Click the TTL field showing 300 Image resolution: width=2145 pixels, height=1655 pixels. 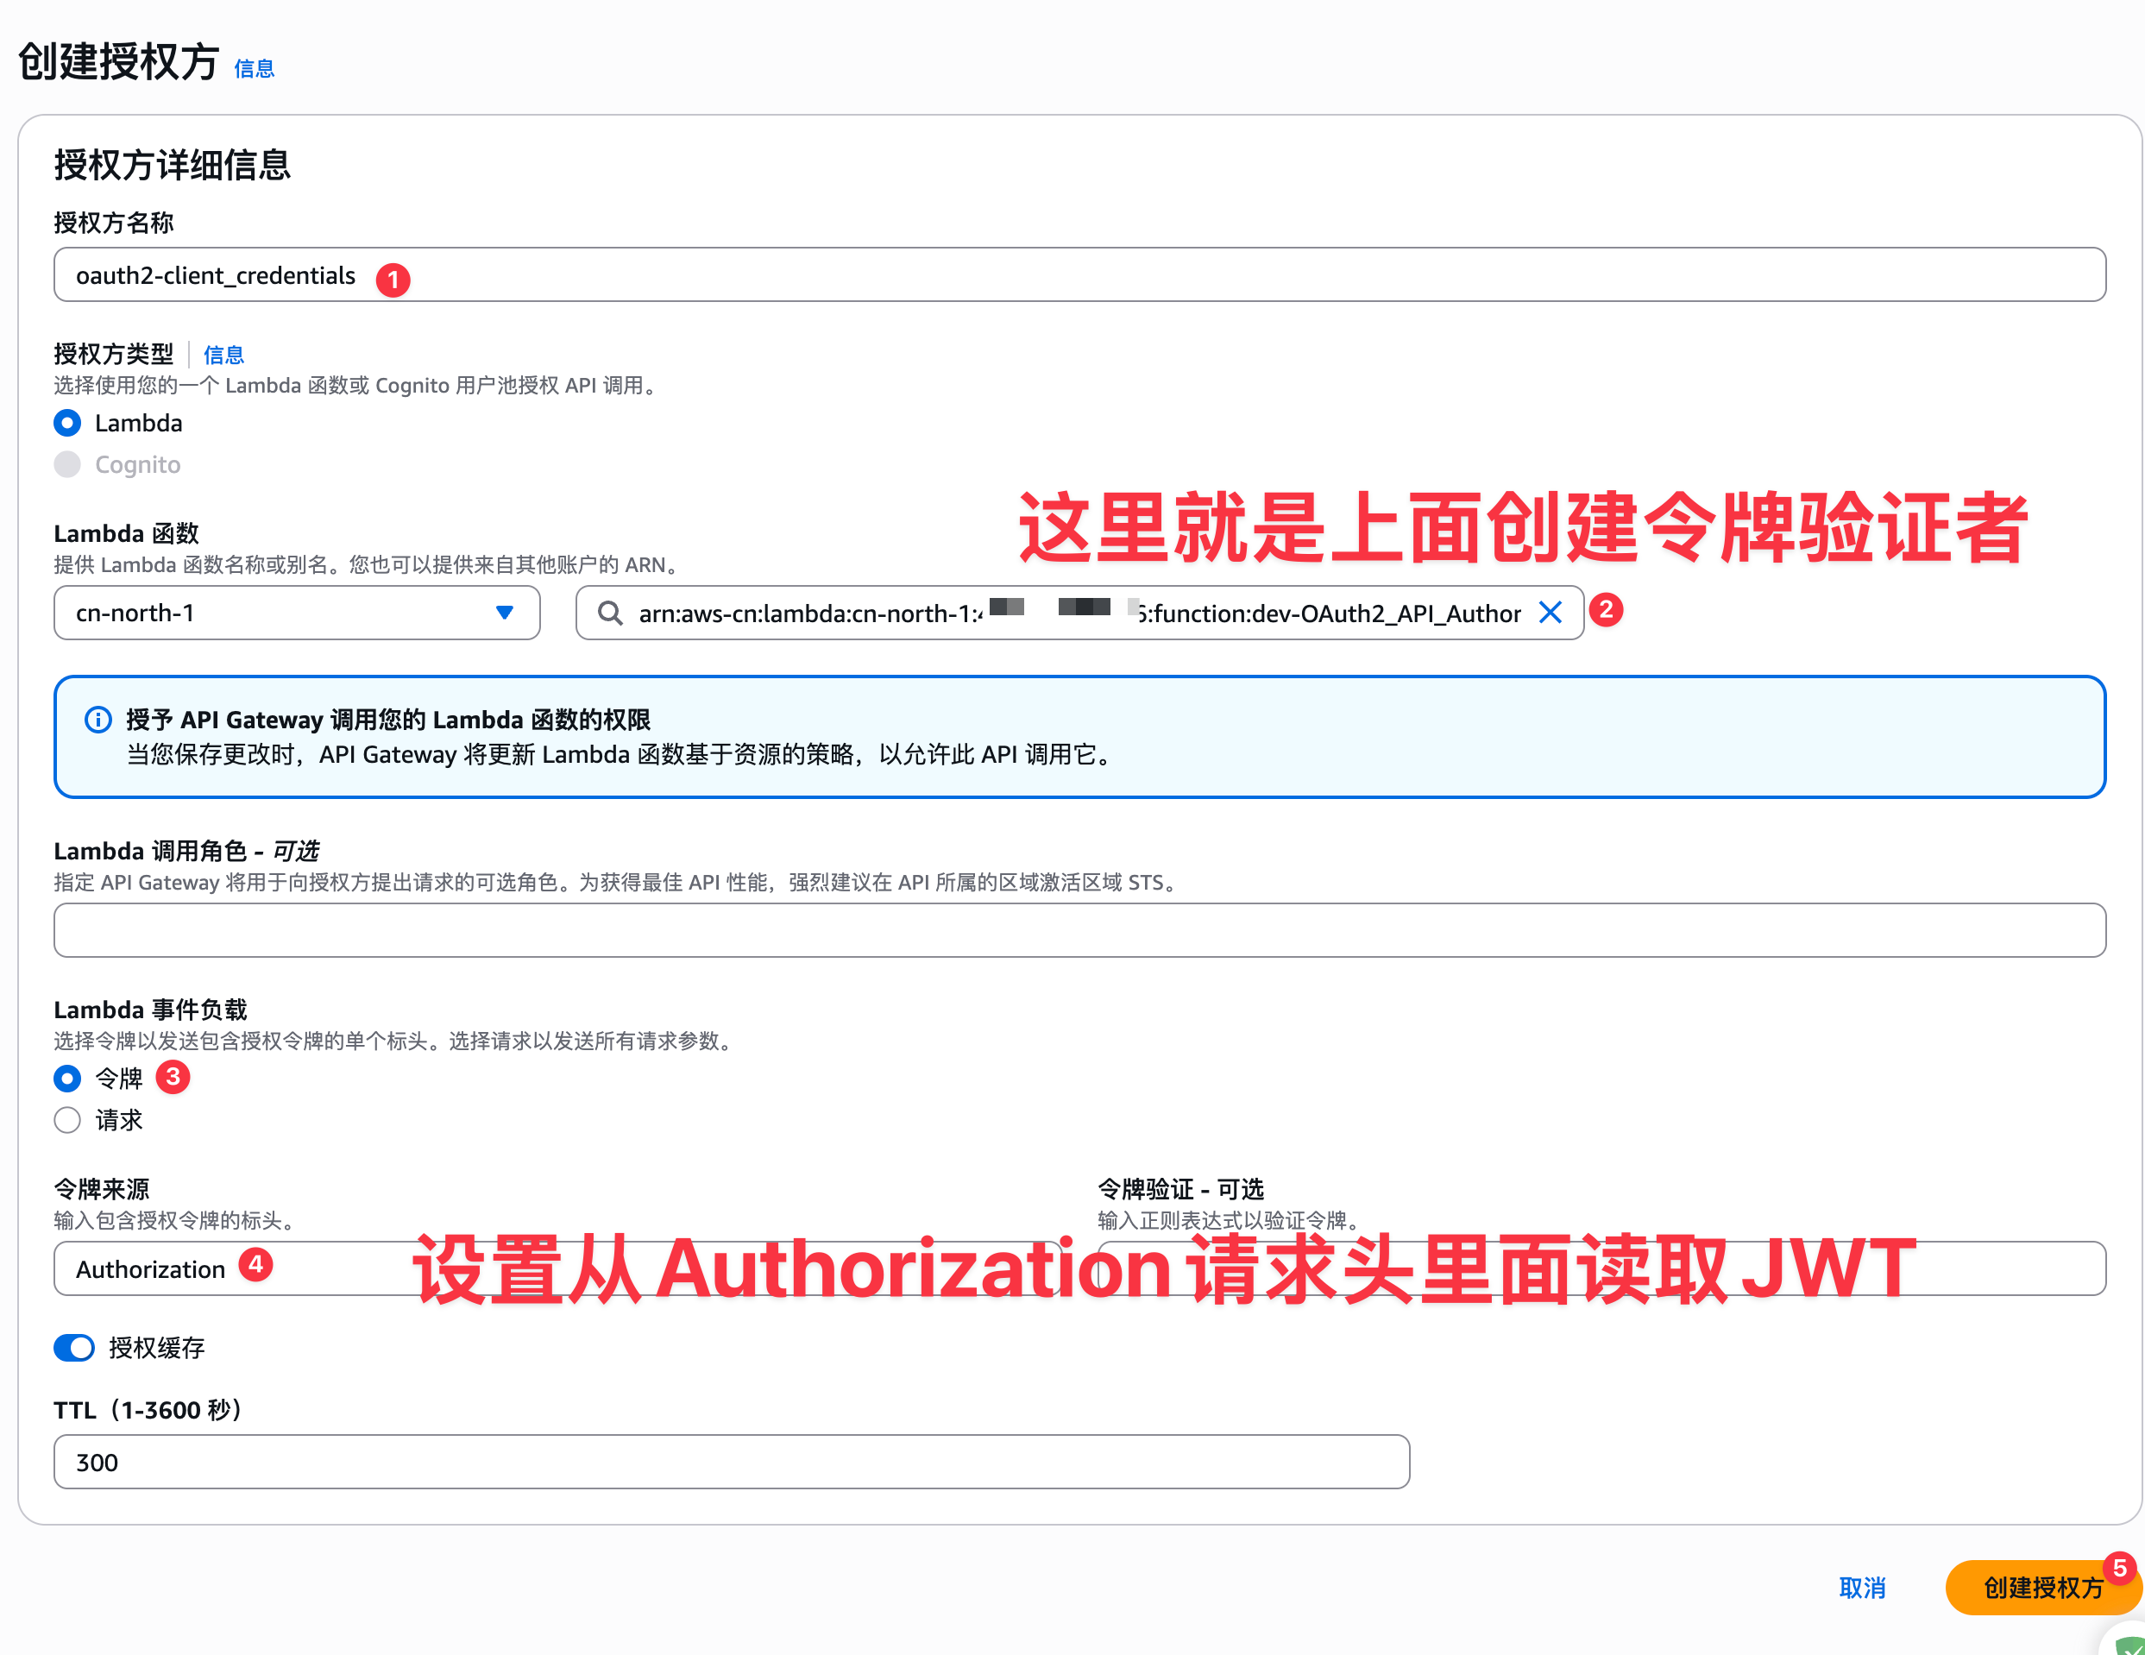tap(731, 1462)
